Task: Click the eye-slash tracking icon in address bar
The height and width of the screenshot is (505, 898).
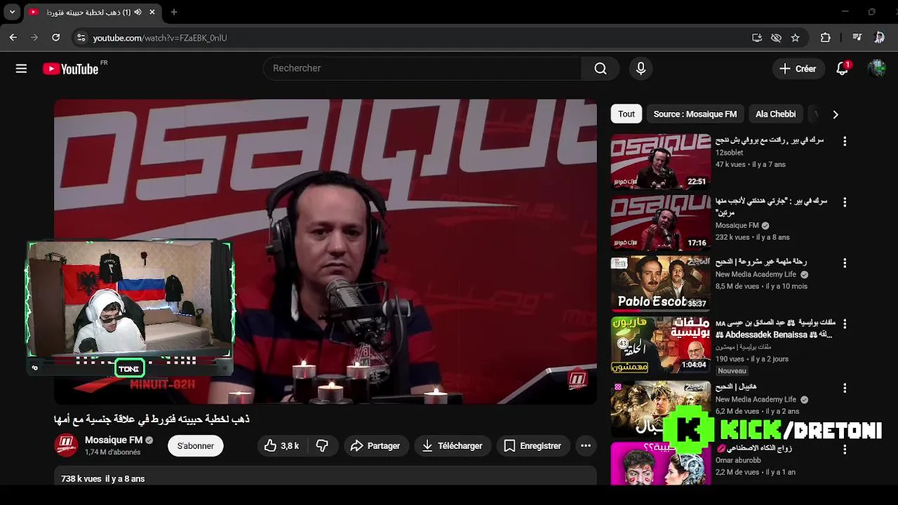Action: coord(776,38)
